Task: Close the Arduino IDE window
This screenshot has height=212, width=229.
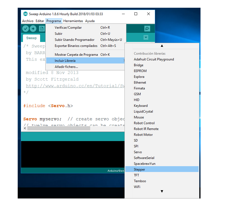Action: 149,14
